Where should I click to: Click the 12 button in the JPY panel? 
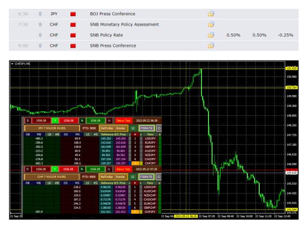(133, 128)
